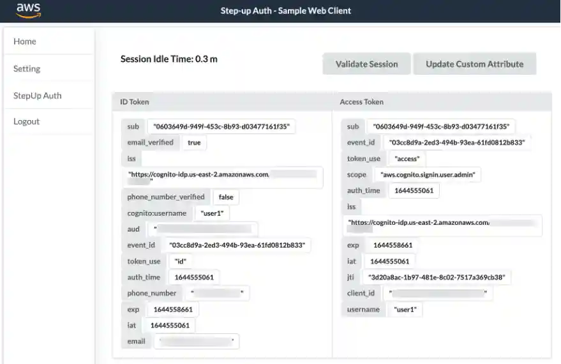Screen dimensions: 561x364
Task: Click the client_id label
Action: point(361,293)
